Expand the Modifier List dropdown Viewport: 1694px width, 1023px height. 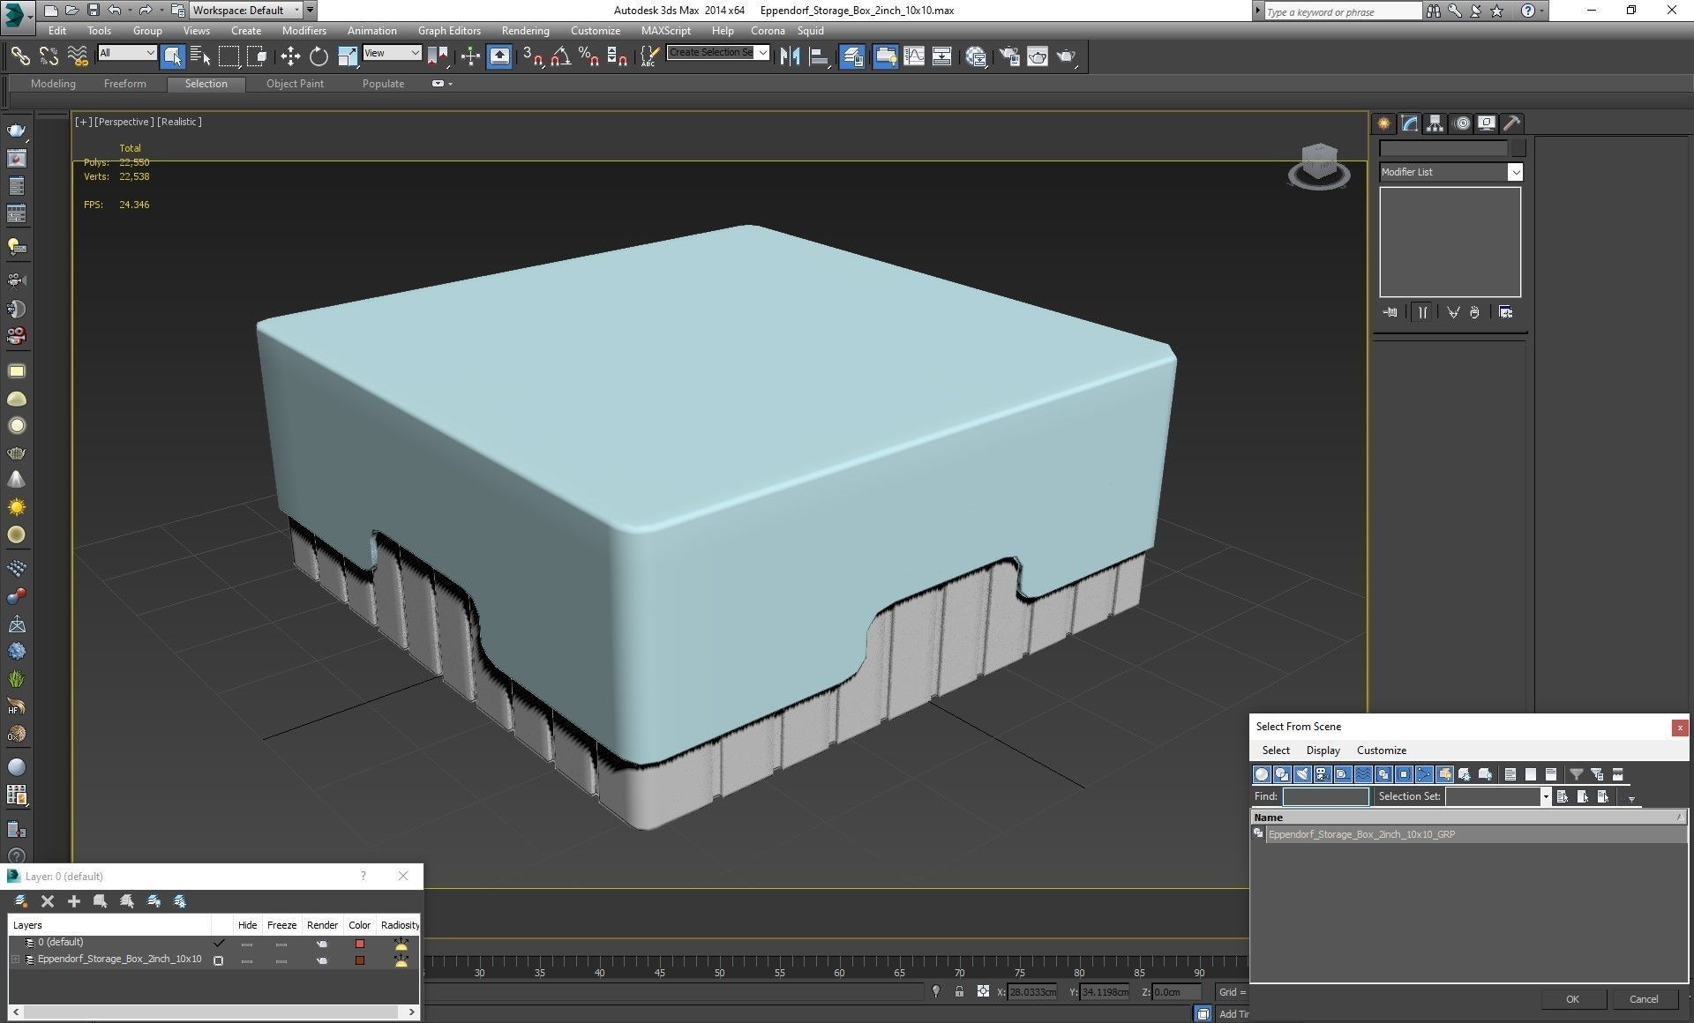point(1515,172)
